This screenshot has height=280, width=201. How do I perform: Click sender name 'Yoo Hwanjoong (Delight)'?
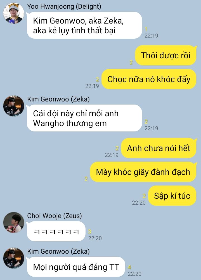point(64,6)
